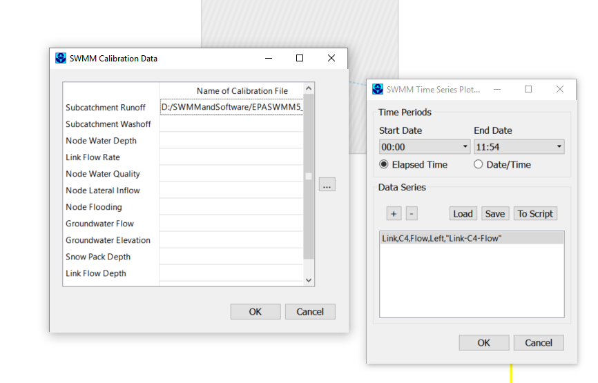This screenshot has height=383, width=598.
Task: Click the Link Flow Depth file cell
Action: 231,273
